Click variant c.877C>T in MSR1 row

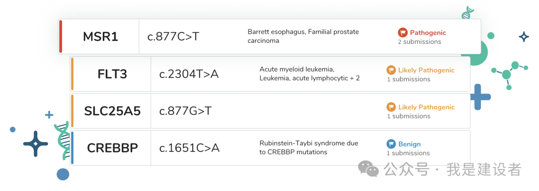(x=173, y=37)
